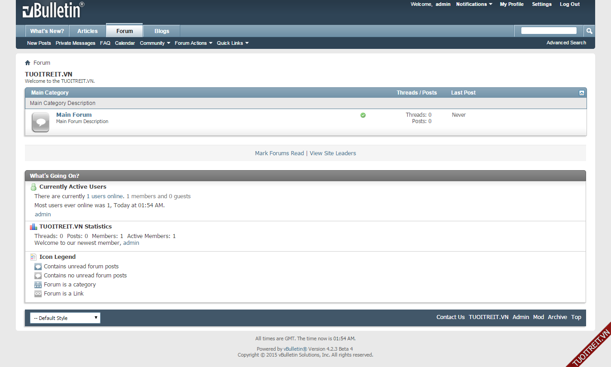This screenshot has height=367, width=611.
Task: Click the statistics bar chart icon
Action: tap(33, 227)
